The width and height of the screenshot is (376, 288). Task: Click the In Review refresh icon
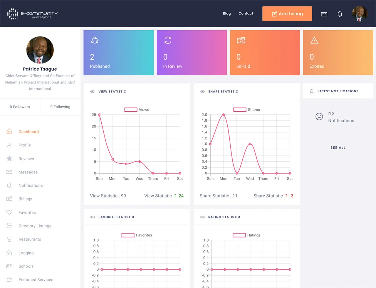(x=168, y=40)
